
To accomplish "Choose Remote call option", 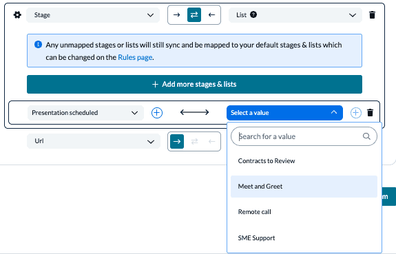I will tap(304, 212).
